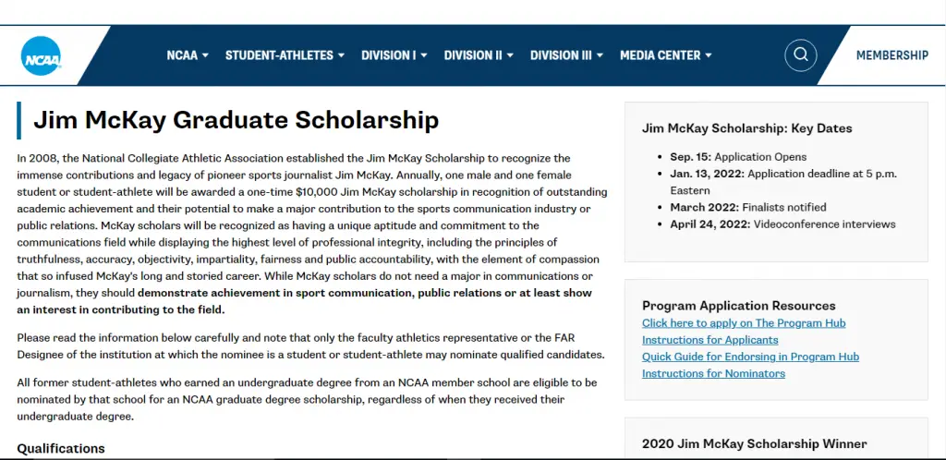The height and width of the screenshot is (460, 946).
Task: Open the Media Center menu label
Action: [660, 55]
